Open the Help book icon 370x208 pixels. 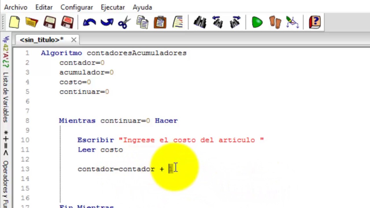coord(315,22)
